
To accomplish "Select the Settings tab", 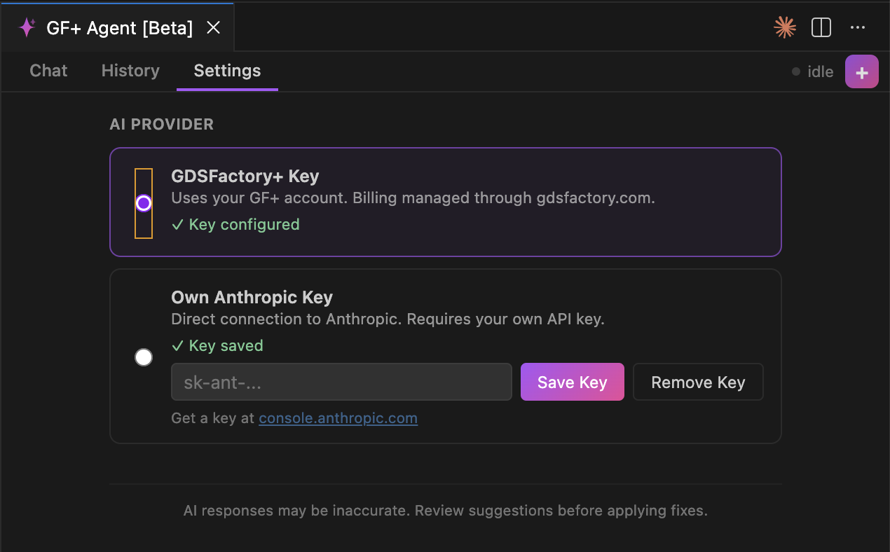I will pos(226,71).
